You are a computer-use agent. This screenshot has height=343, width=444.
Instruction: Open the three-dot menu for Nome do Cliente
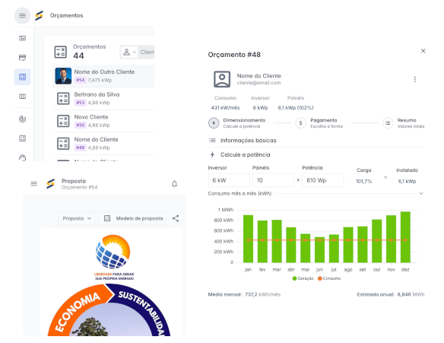point(415,79)
